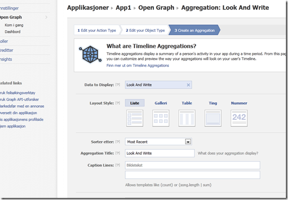Click Vis applikasjonens profilside link
This screenshot has height=200, width=288.
click(x=22, y=119)
